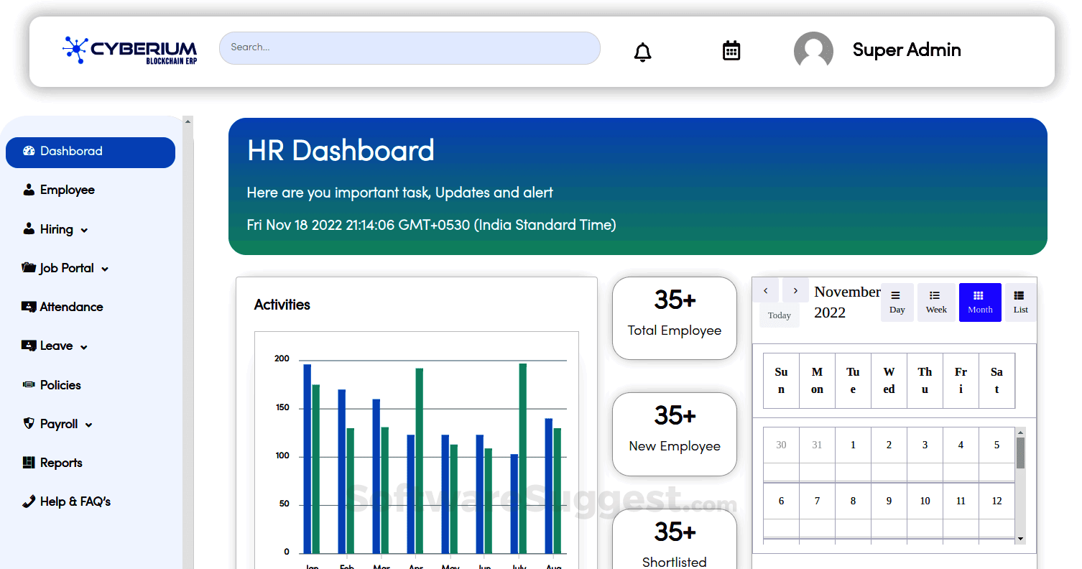Select the Attendance section icon in sidebar

(x=29, y=307)
